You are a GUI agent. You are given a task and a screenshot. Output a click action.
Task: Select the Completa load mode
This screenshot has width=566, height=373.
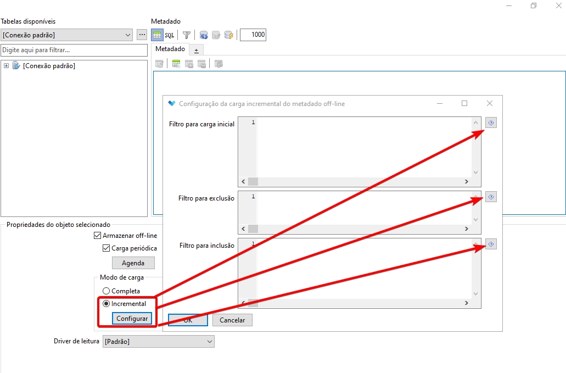(106, 291)
